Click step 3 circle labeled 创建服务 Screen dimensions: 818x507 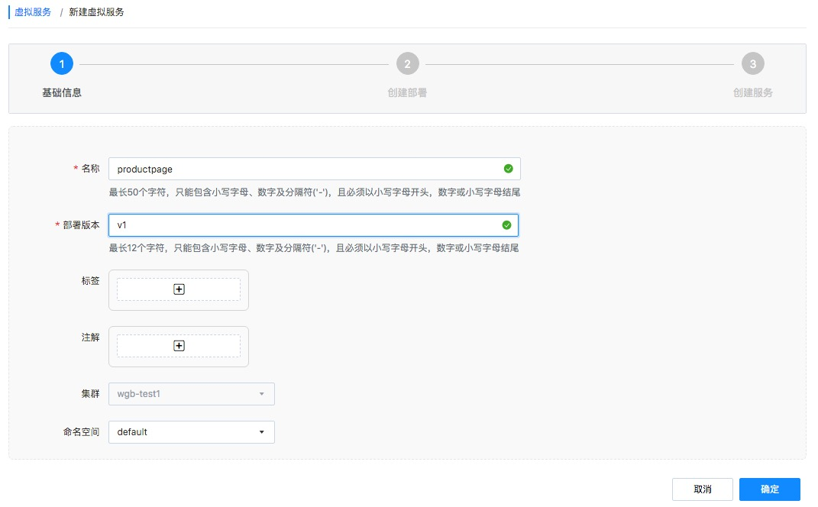(753, 63)
